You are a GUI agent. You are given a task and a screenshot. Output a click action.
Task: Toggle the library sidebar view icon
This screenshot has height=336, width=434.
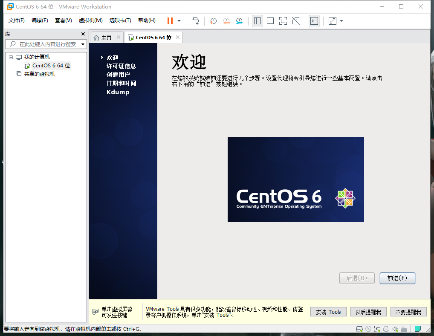(x=258, y=21)
